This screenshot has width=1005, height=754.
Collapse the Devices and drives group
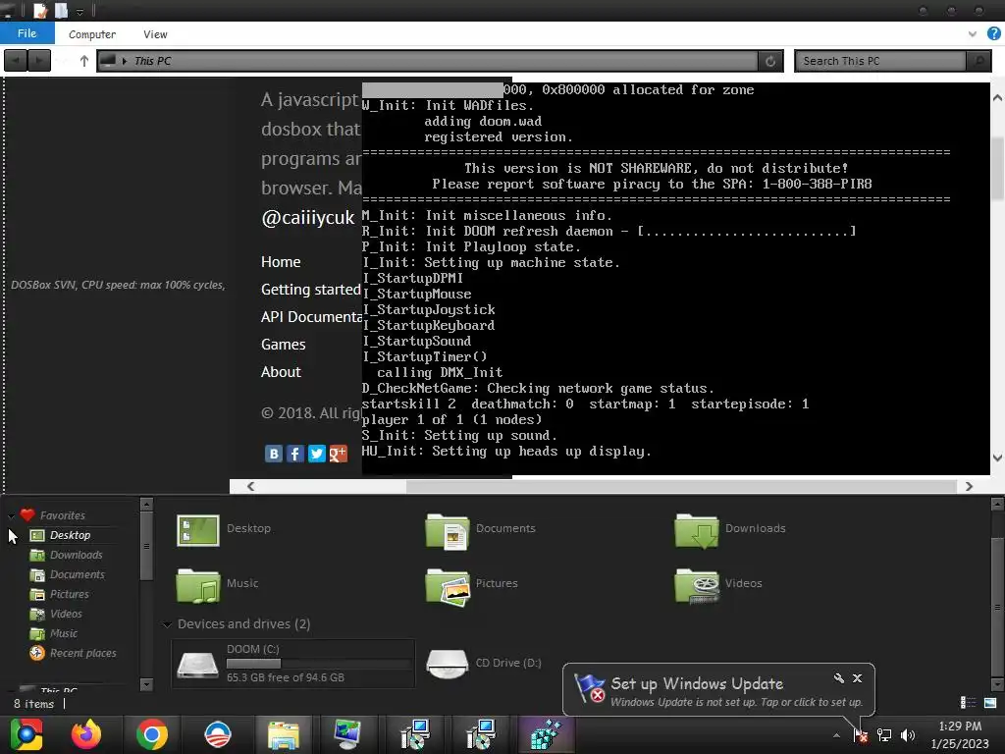tap(167, 624)
